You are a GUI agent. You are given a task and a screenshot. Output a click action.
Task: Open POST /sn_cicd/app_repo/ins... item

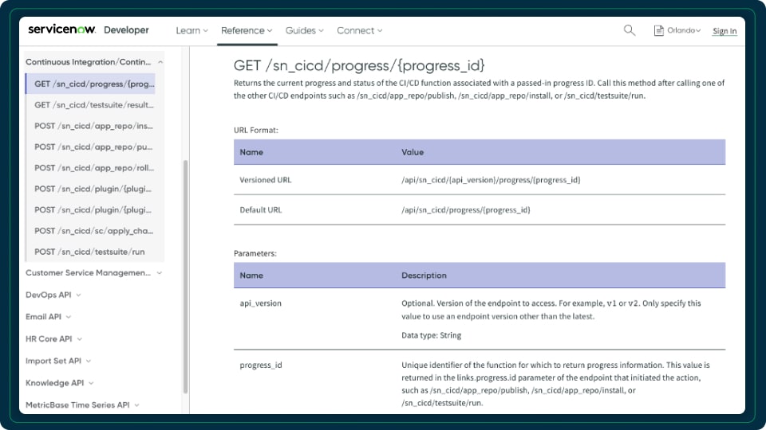click(93, 126)
